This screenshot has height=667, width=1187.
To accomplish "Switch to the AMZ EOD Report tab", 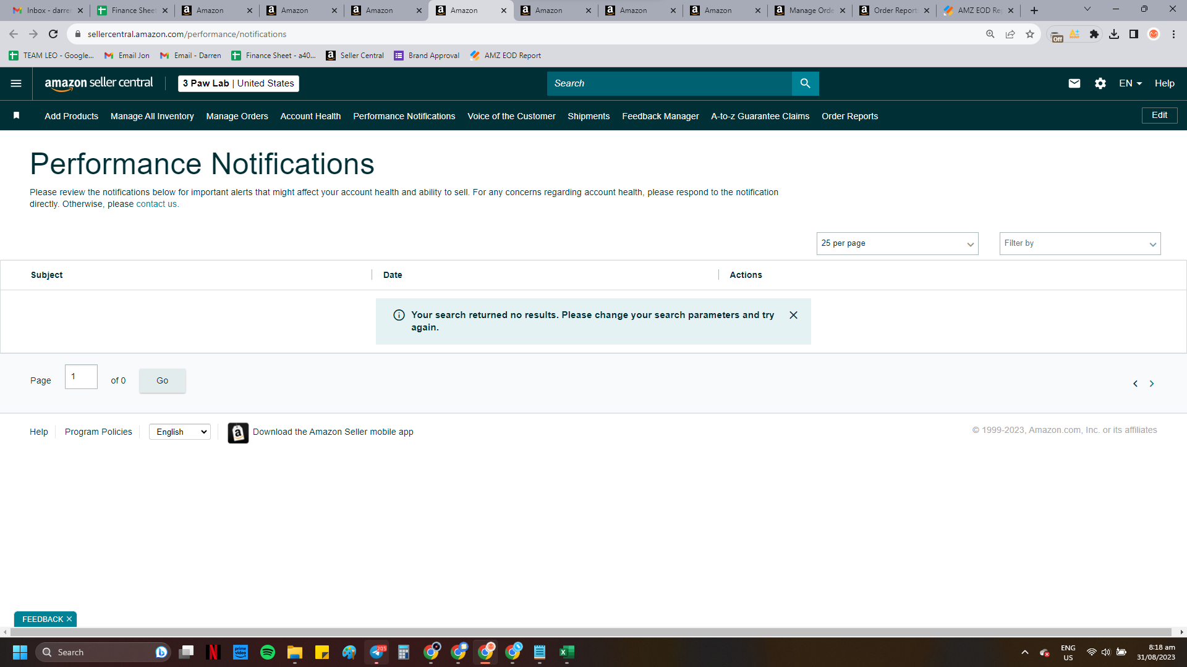I will pos(979,10).
